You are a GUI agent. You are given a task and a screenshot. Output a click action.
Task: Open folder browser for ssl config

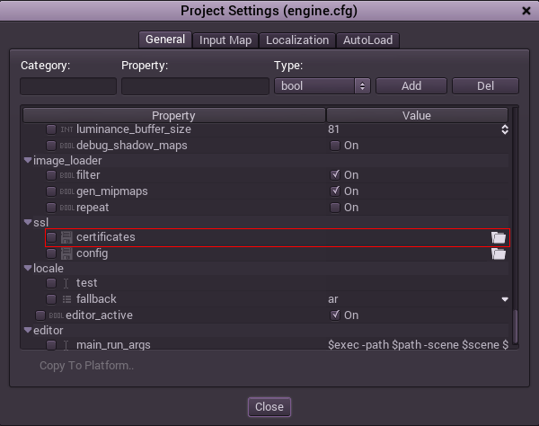tap(499, 253)
